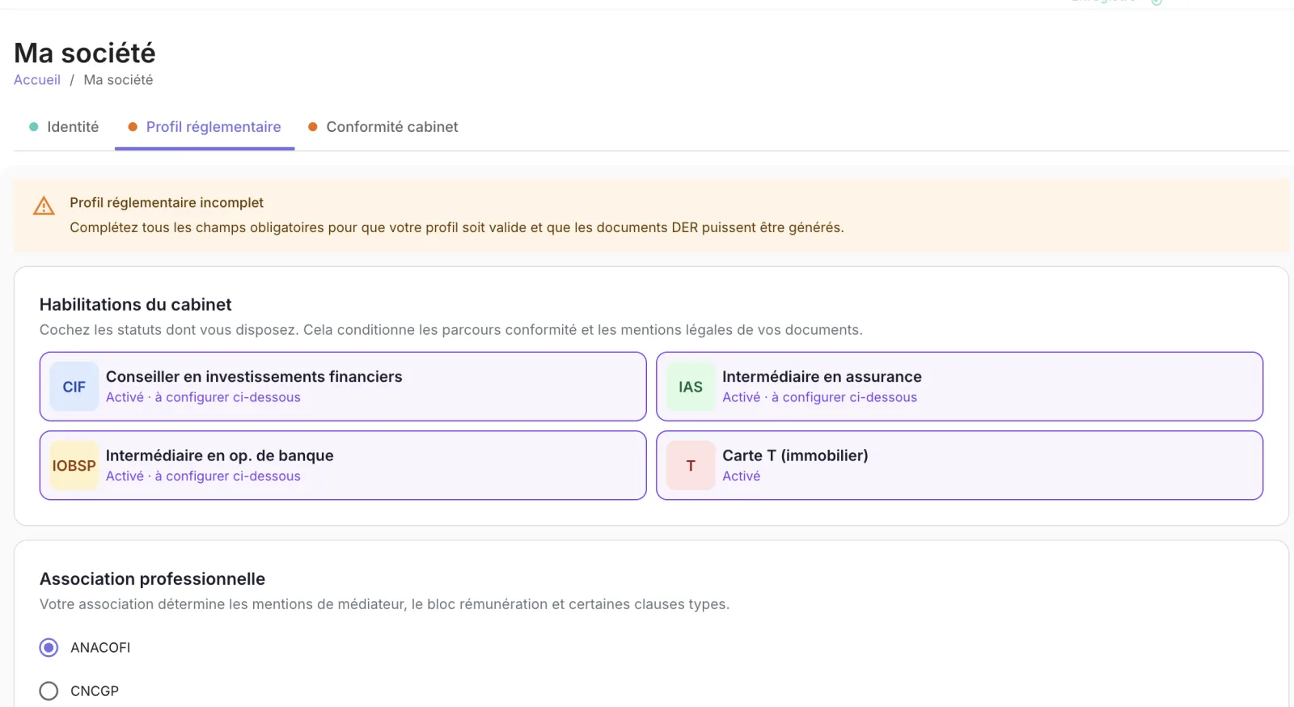Click the IOBSP badge icon
This screenshot has height=707, width=1294.
coord(74,466)
